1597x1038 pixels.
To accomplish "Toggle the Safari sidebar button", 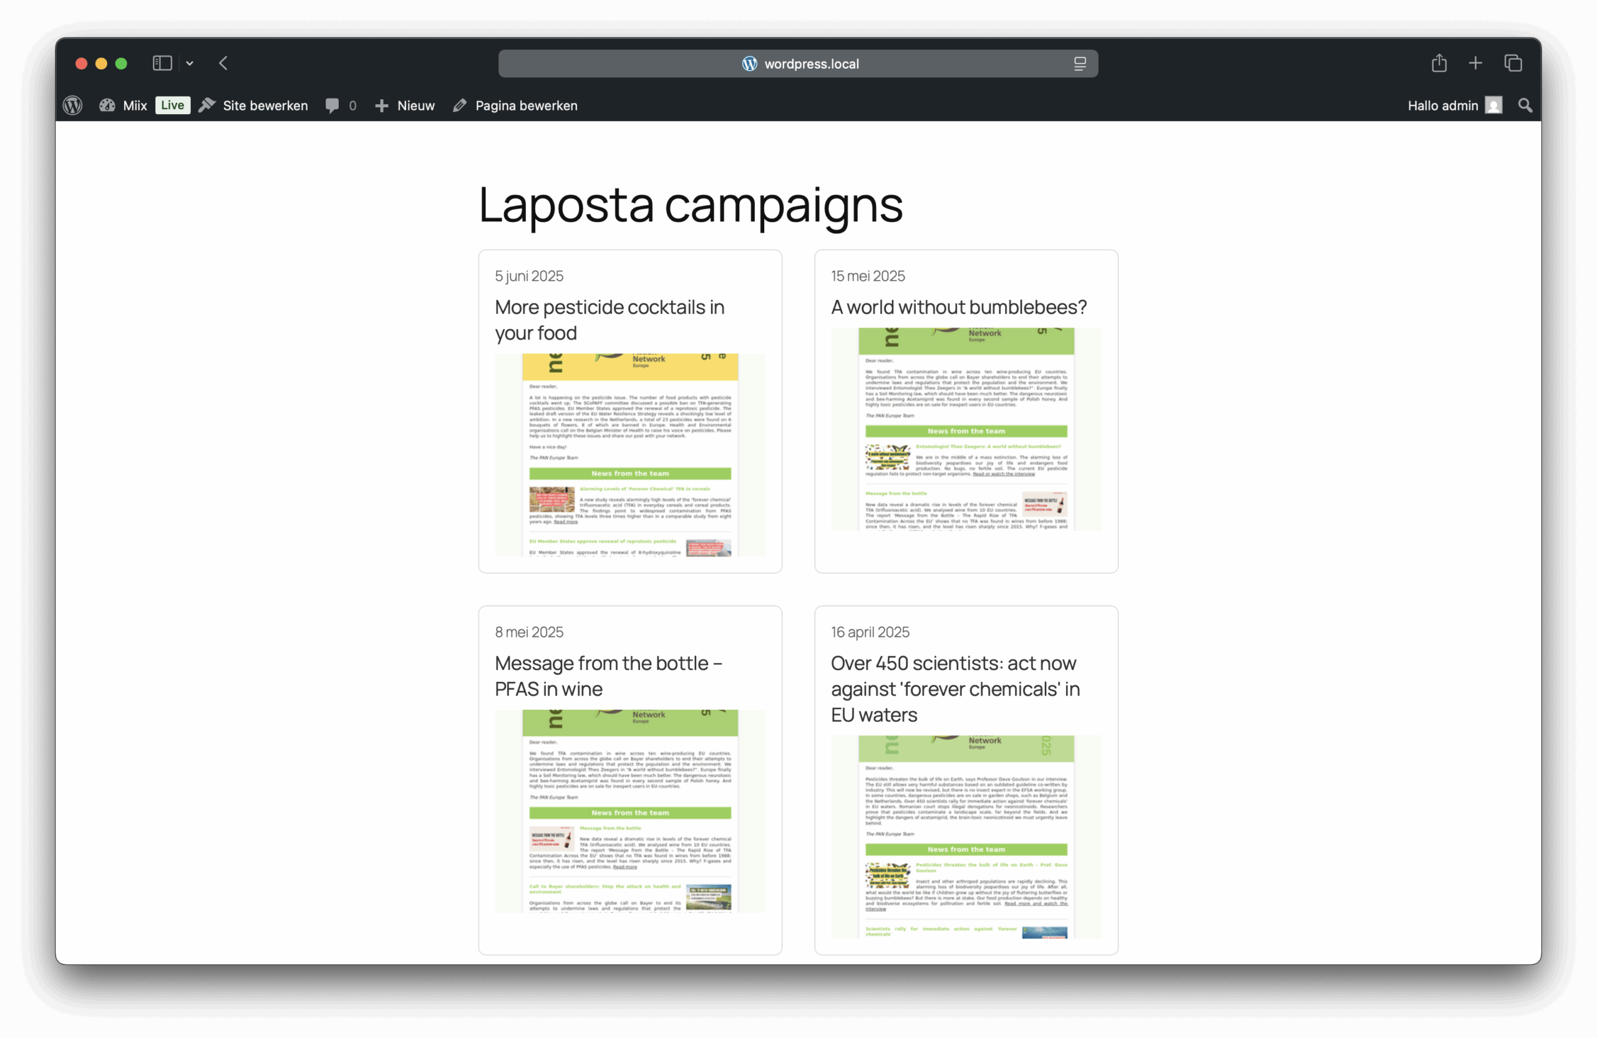I will tap(162, 63).
